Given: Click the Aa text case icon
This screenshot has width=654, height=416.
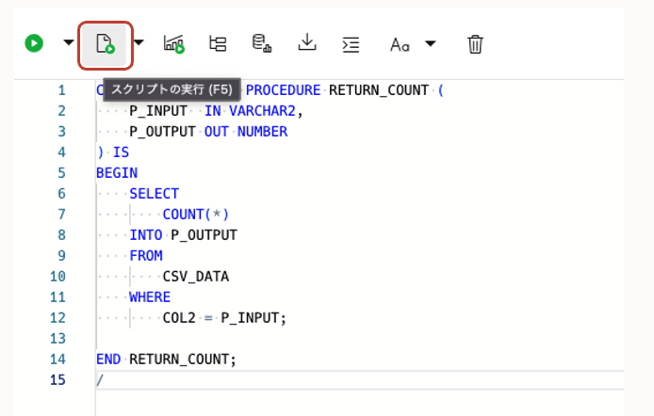Looking at the screenshot, I should 400,44.
